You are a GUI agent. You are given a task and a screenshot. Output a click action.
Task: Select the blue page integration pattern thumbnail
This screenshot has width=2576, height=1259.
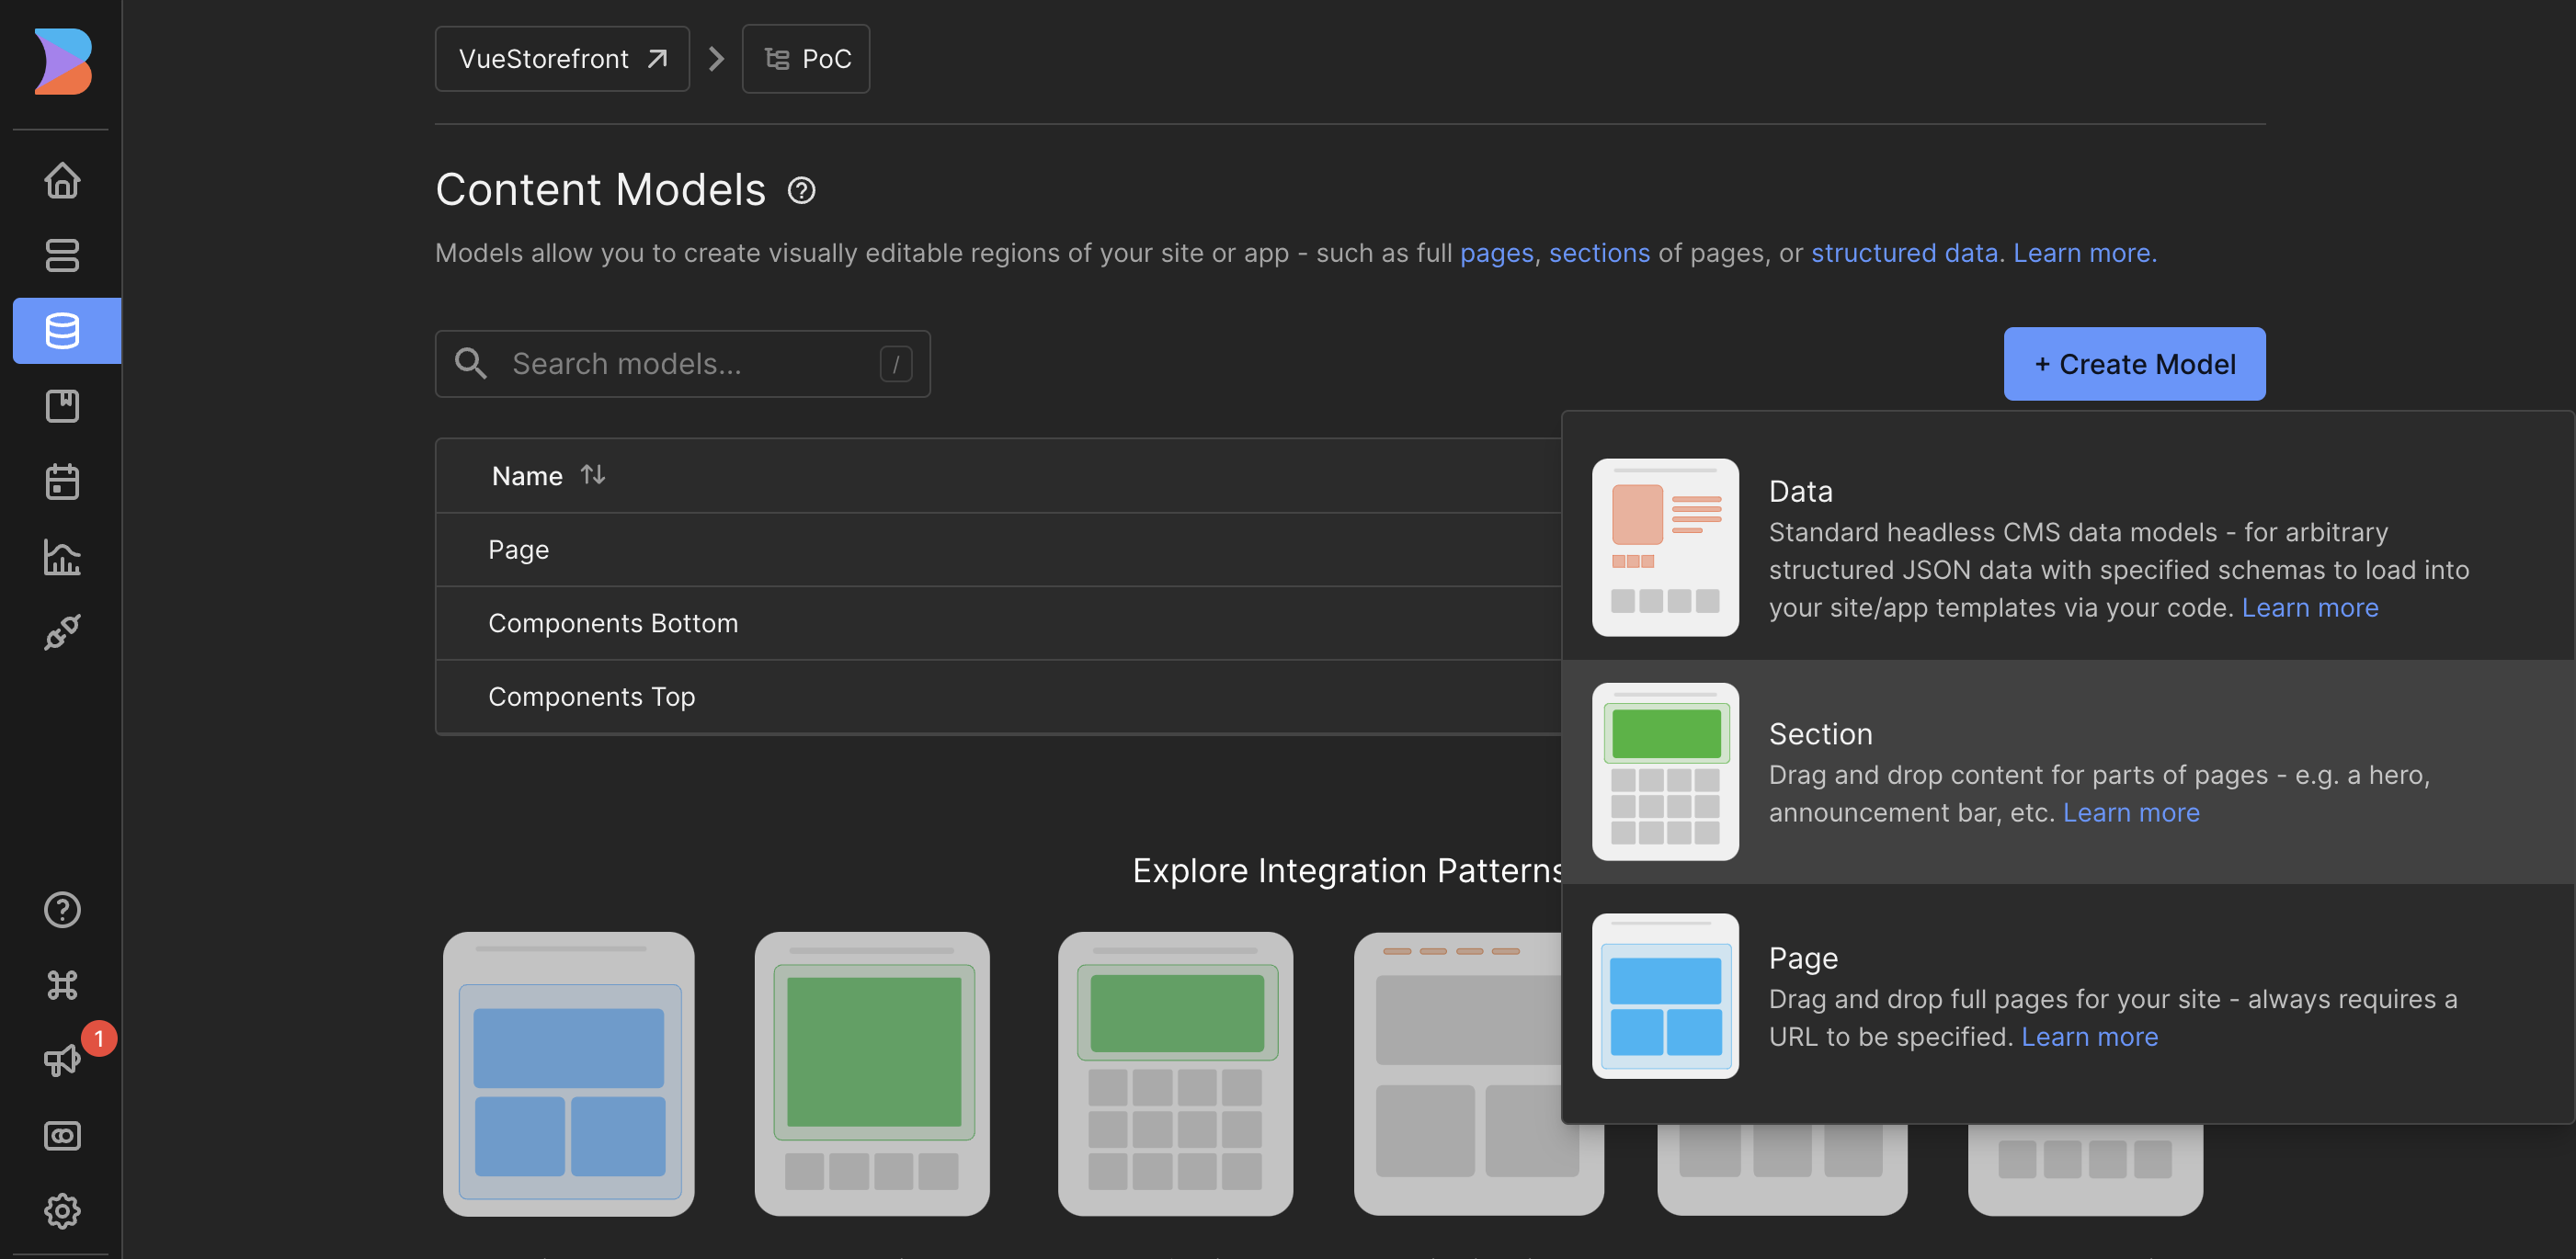point(569,1073)
